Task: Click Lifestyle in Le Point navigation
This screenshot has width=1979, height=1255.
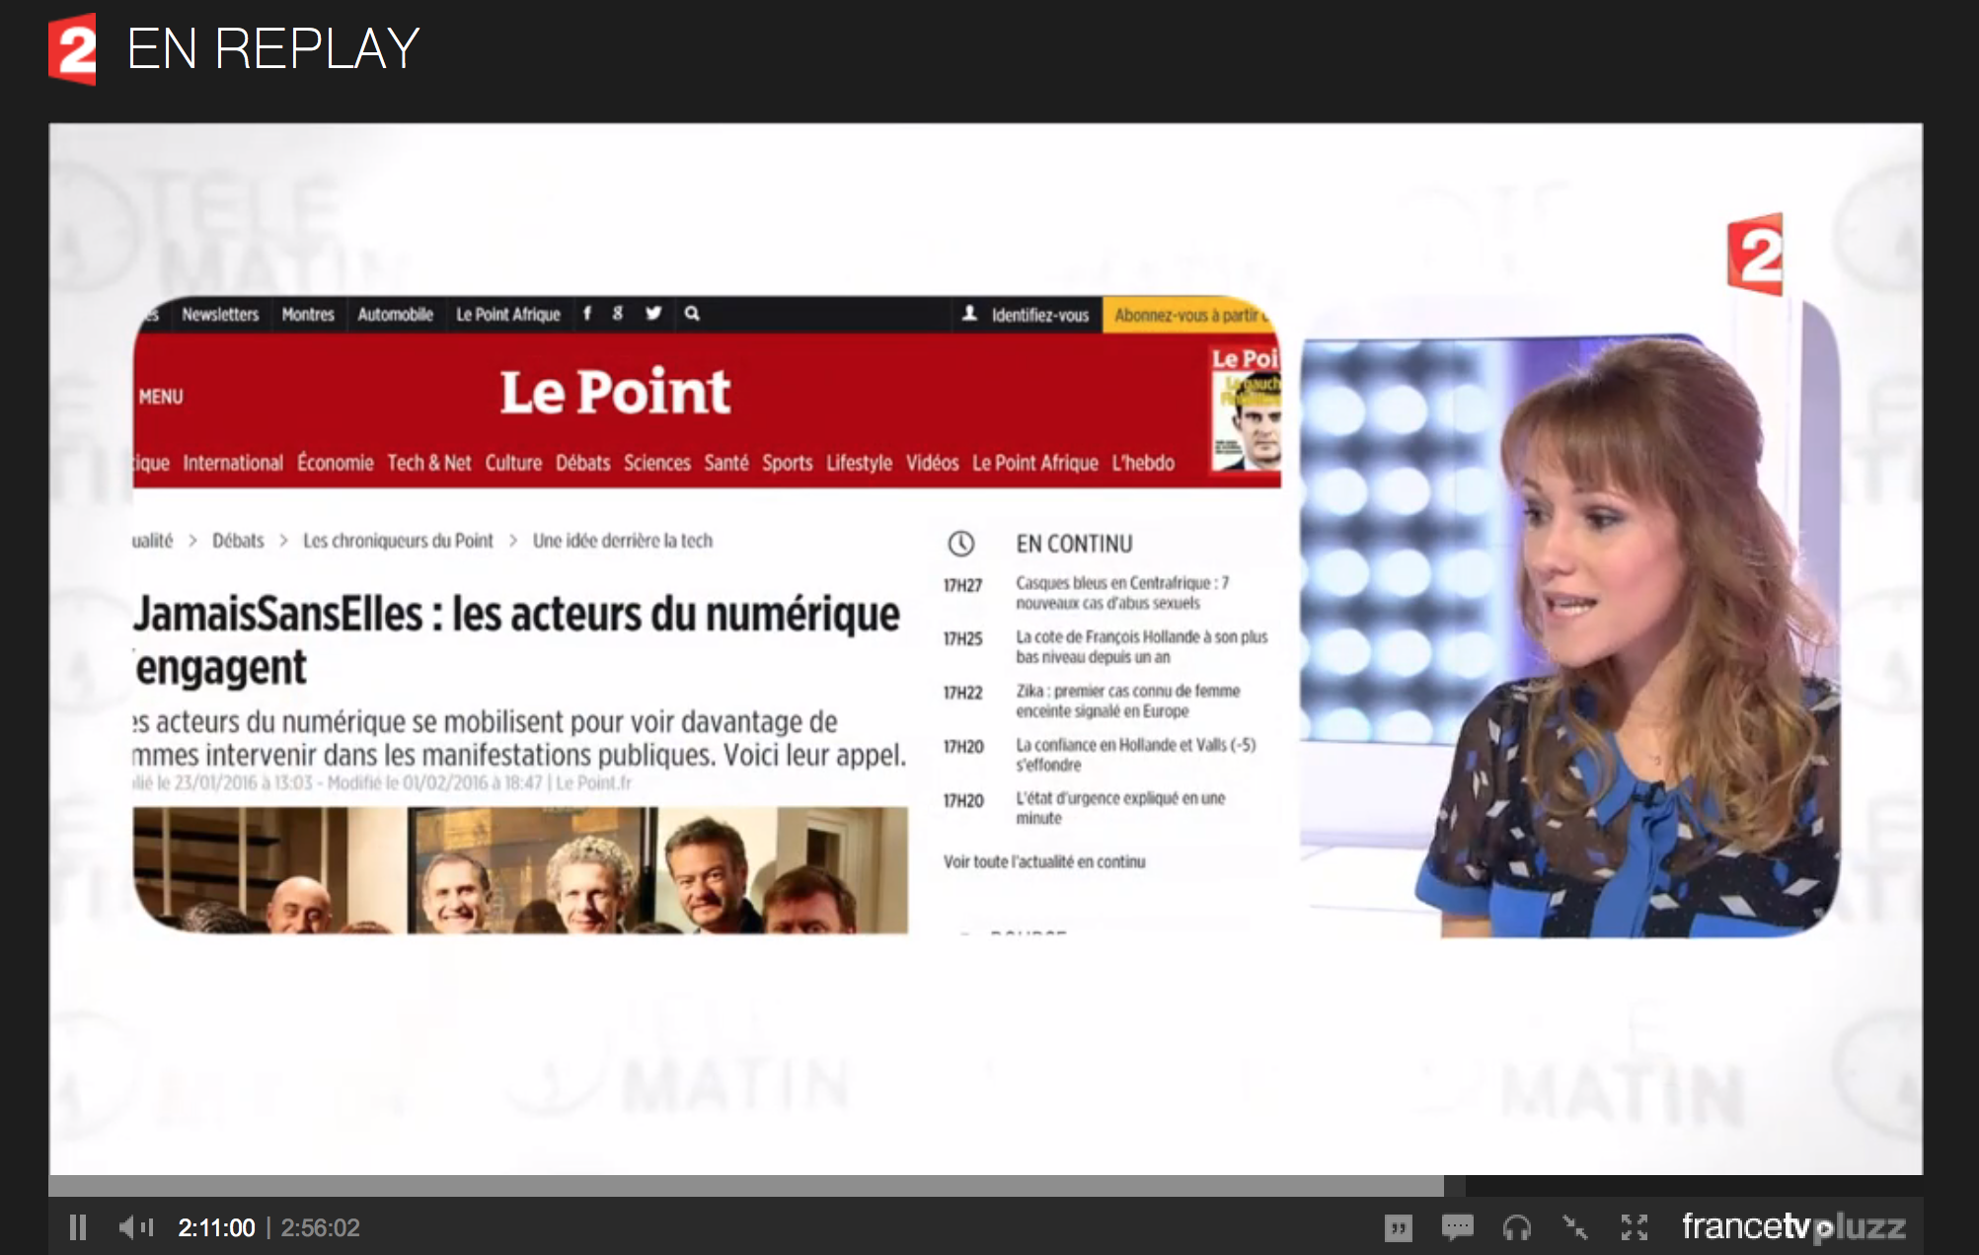Action: pyautogui.click(x=860, y=463)
